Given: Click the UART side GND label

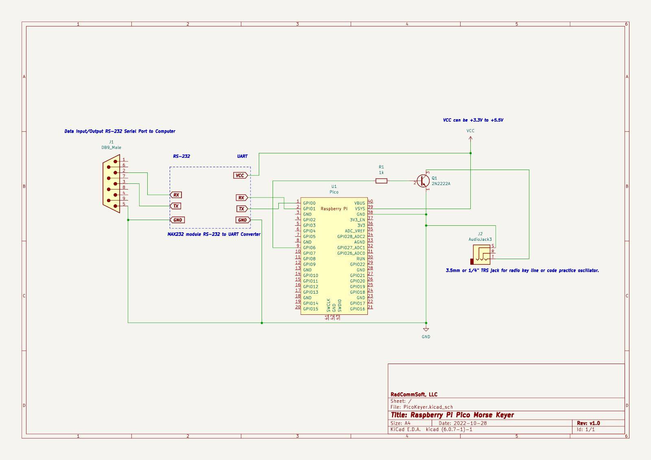Looking at the screenshot, I should click(x=243, y=220).
